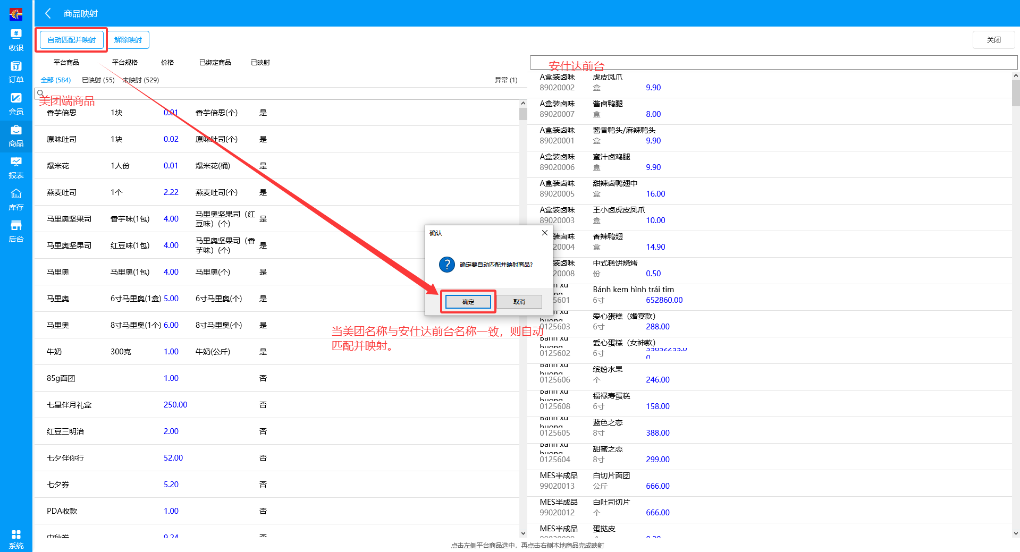1020x552 pixels.
Task: Click the 解除映射 button
Action: 128,40
